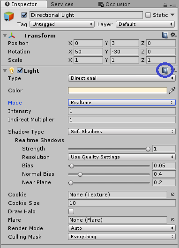Click the Normal Bias slider handle

(x=80, y=174)
